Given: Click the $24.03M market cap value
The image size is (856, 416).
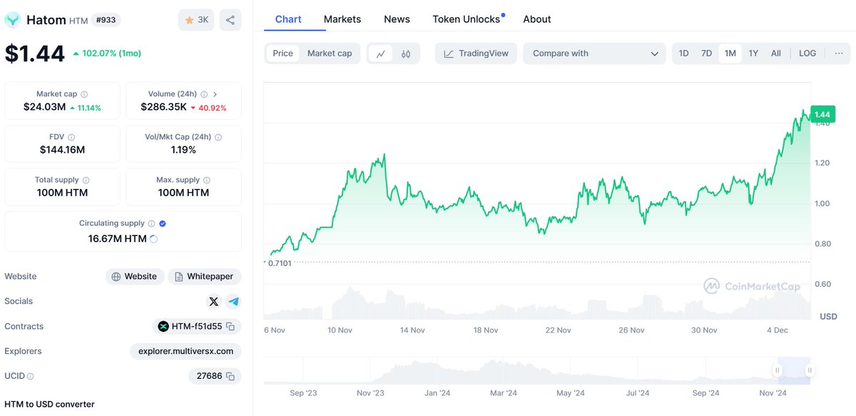Looking at the screenshot, I should click(x=44, y=107).
